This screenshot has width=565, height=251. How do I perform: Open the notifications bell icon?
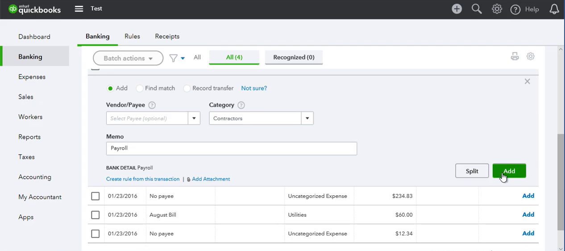pyautogui.click(x=554, y=9)
